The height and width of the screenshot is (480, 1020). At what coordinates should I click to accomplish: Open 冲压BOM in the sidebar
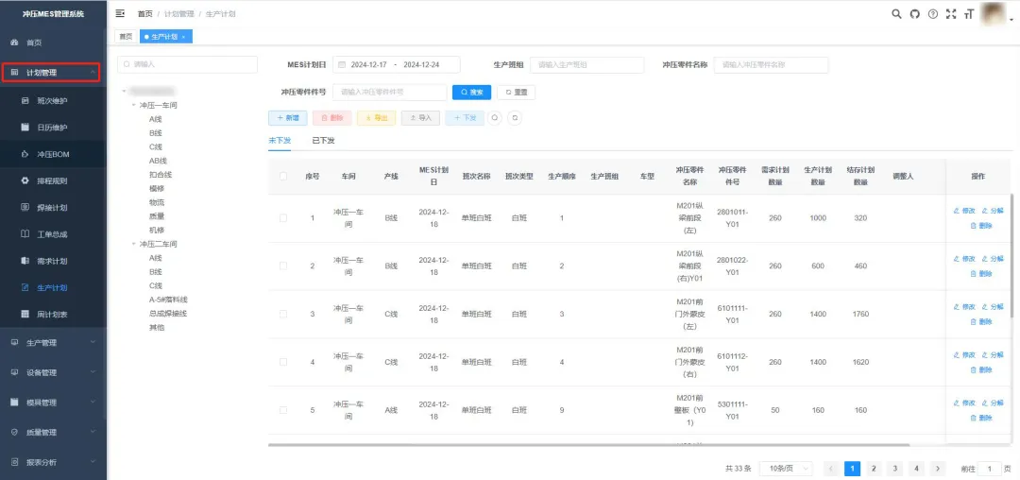click(53, 153)
